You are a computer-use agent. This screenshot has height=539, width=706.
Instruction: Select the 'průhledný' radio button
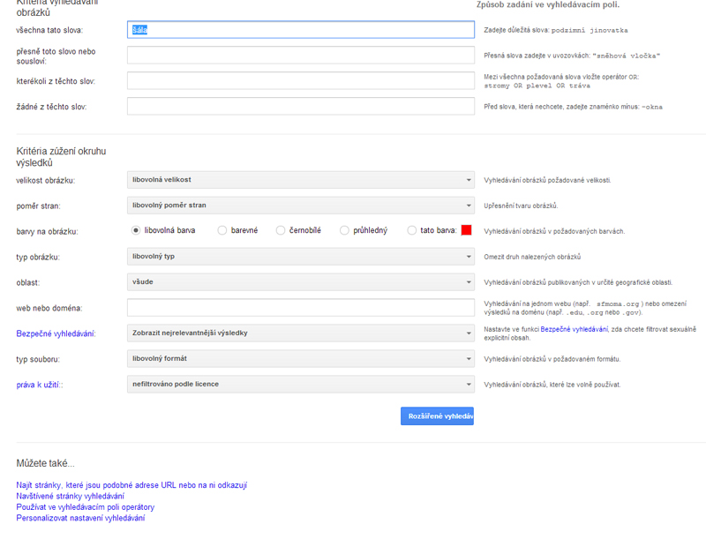click(344, 230)
